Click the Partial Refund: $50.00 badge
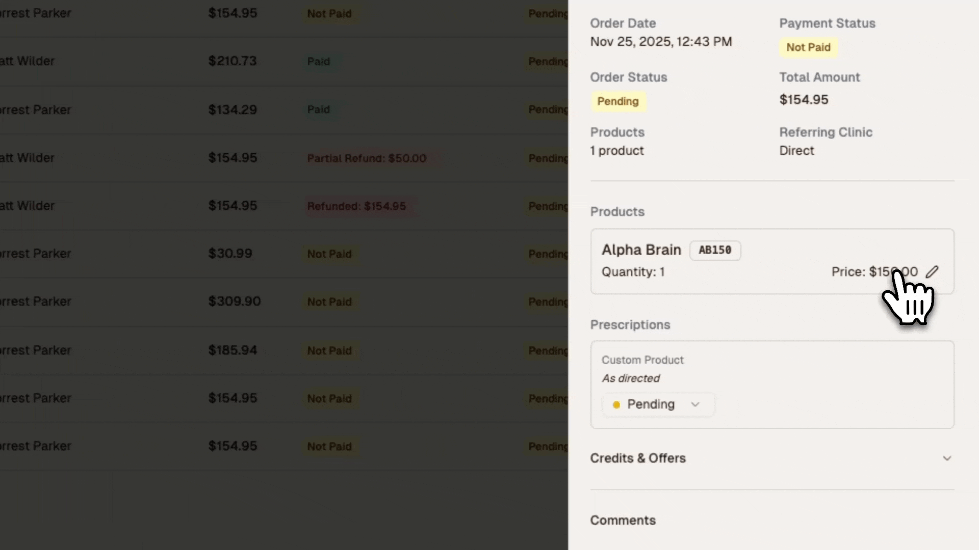979x550 pixels. click(x=367, y=158)
